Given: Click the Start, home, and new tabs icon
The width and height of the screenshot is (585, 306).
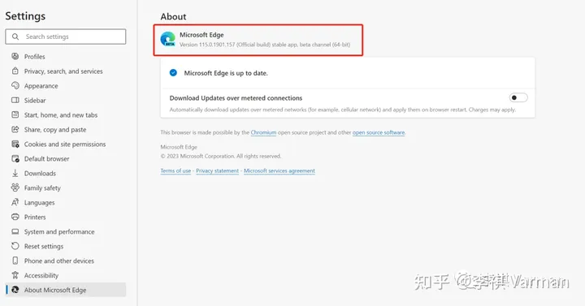Looking at the screenshot, I should [x=15, y=114].
